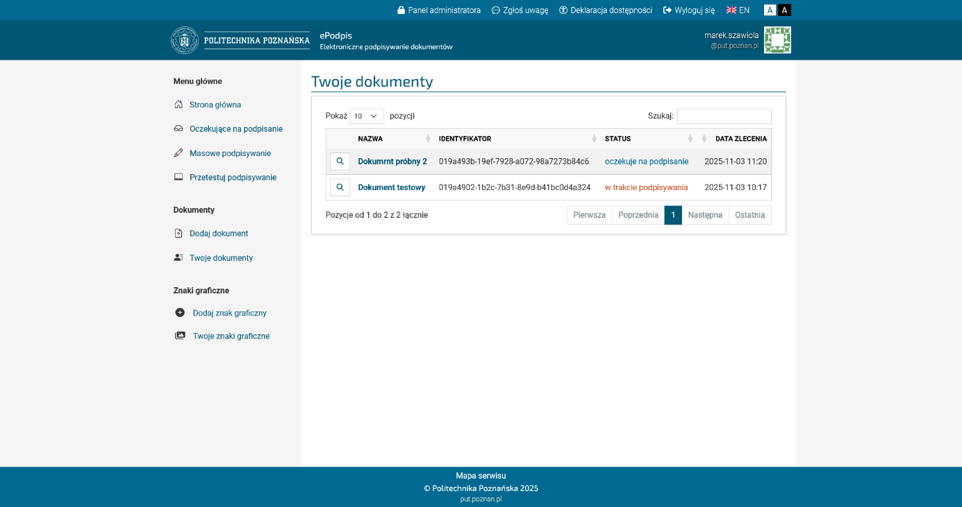
Task: Click magnifier icon for Dokument testowy
Action: point(340,187)
